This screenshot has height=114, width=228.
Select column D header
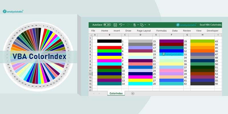[141, 35]
